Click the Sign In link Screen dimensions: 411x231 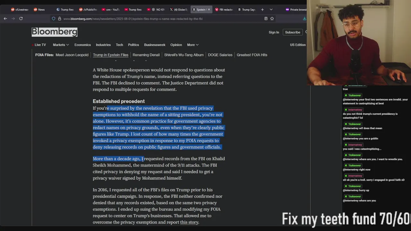tap(274, 32)
